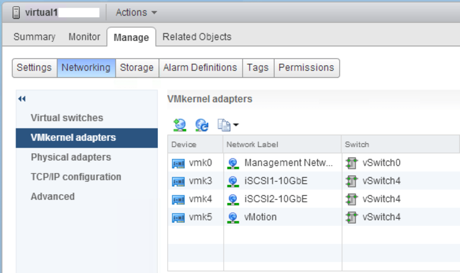Click the Refresh network globe icon
The image size is (460, 273).
[x=202, y=125]
